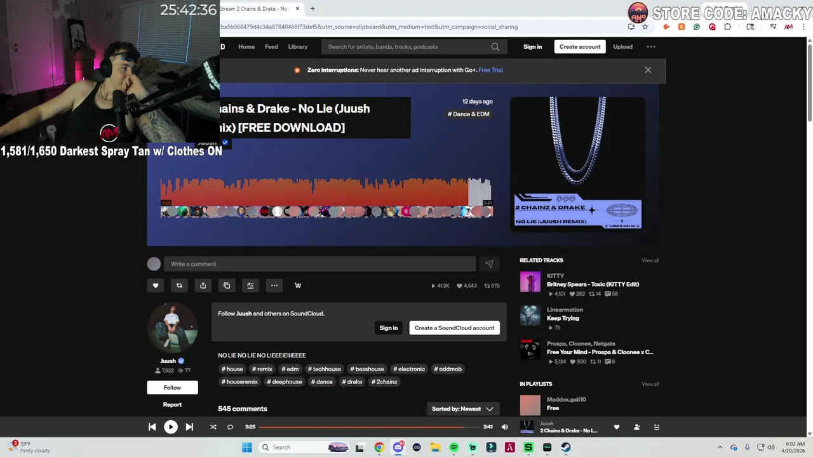Open Britney Spears - Toxic (KITTY Edit) track
Screen dimensions: 813x457
(593, 284)
